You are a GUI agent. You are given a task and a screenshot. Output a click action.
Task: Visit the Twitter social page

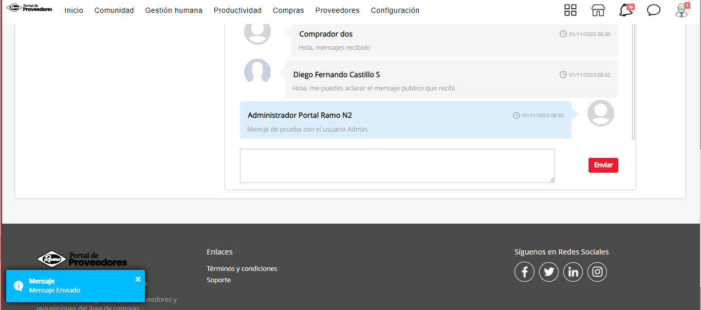click(549, 272)
